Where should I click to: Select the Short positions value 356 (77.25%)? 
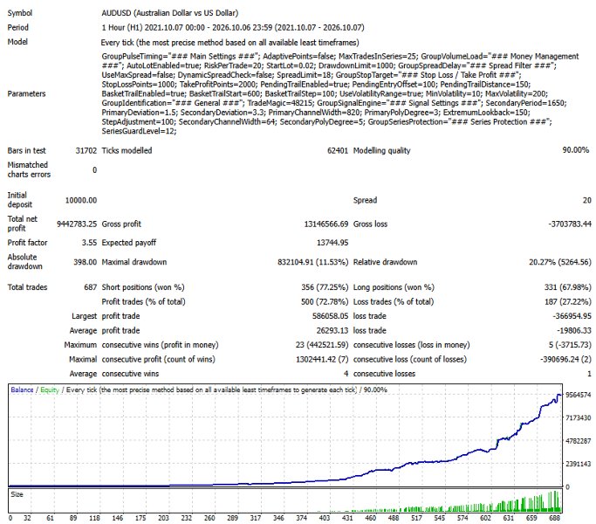(x=325, y=287)
